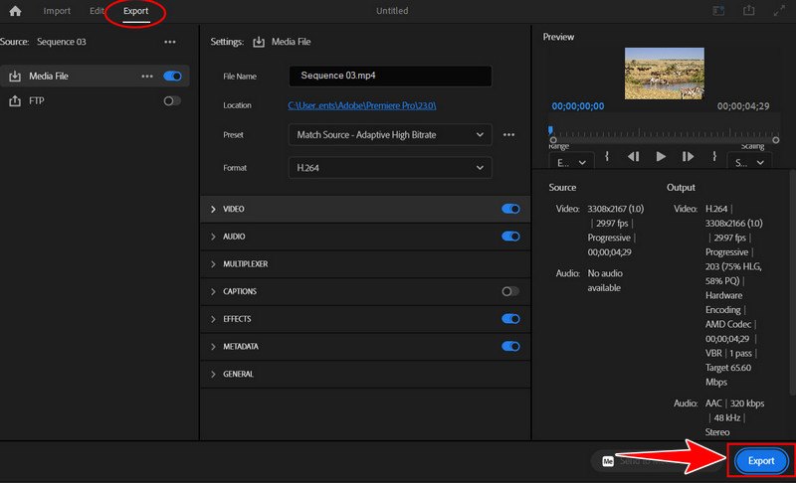Click the current timecode 00;00;00;00
Screen dimensions: 796x483
(x=578, y=106)
